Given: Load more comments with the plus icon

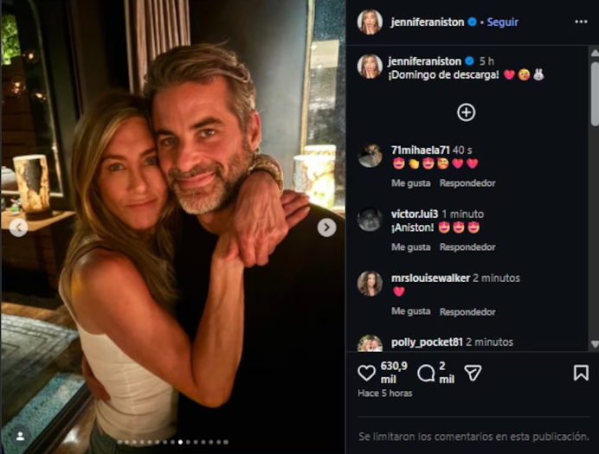Looking at the screenshot, I should coord(466,112).
